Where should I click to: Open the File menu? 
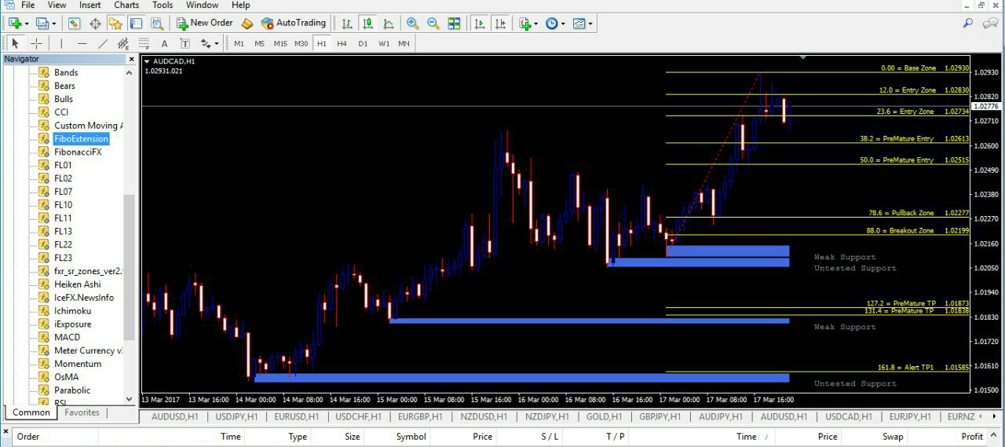click(27, 5)
